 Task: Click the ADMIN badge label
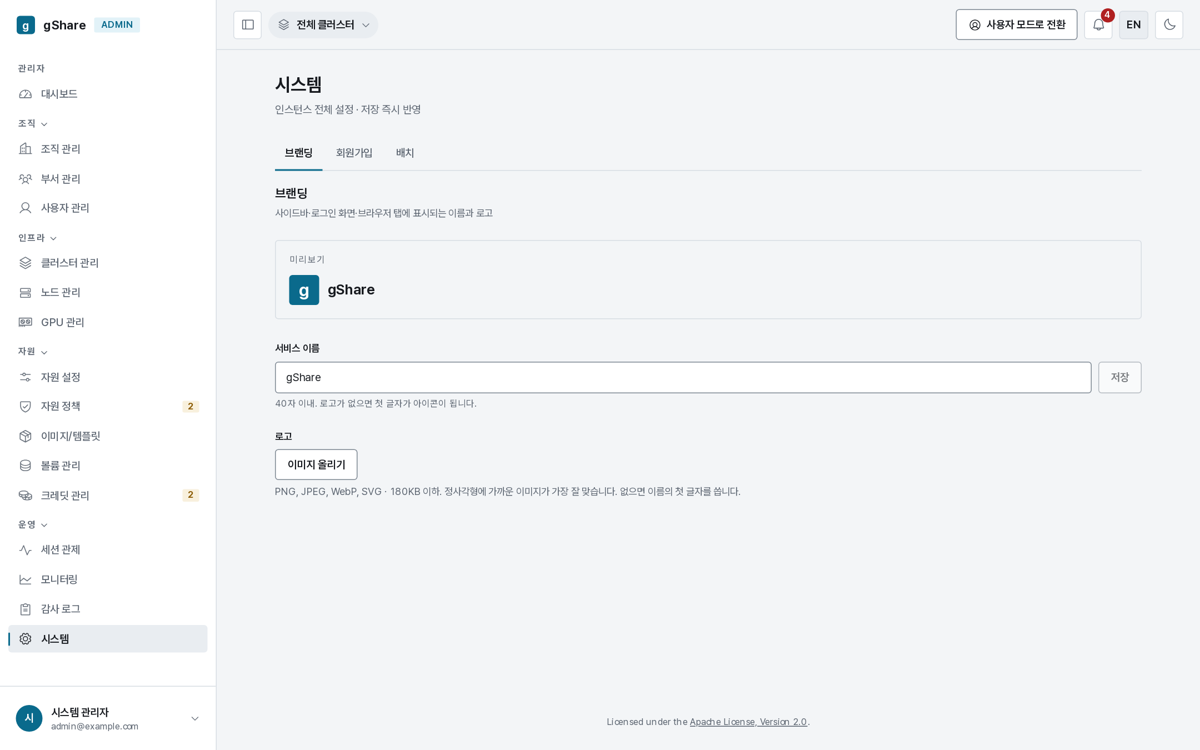(117, 25)
